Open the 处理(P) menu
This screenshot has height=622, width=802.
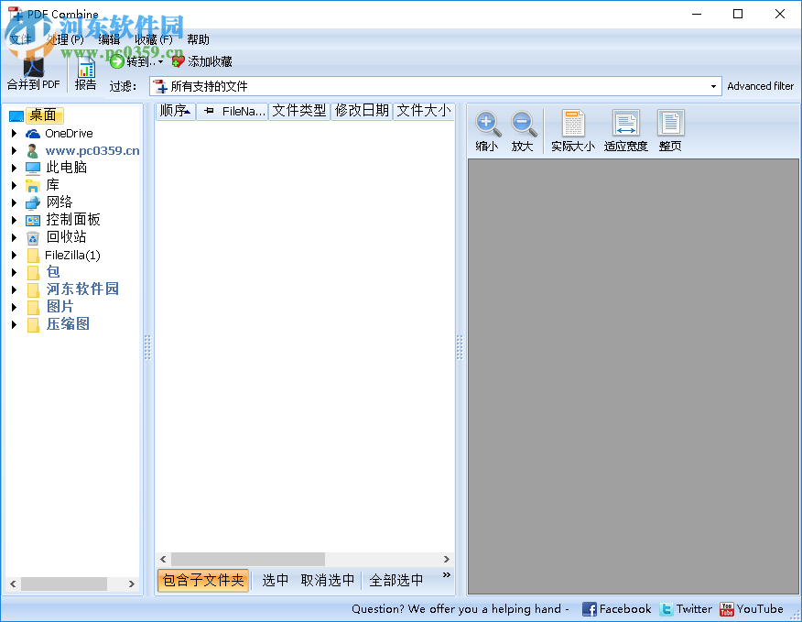pos(62,39)
